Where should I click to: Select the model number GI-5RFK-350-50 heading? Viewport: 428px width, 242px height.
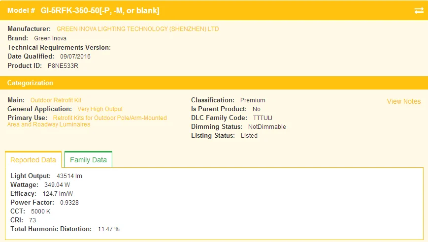(100, 11)
